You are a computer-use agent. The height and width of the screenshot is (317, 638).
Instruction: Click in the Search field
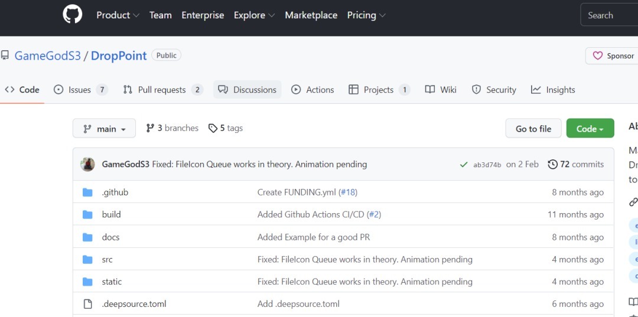tap(609, 15)
